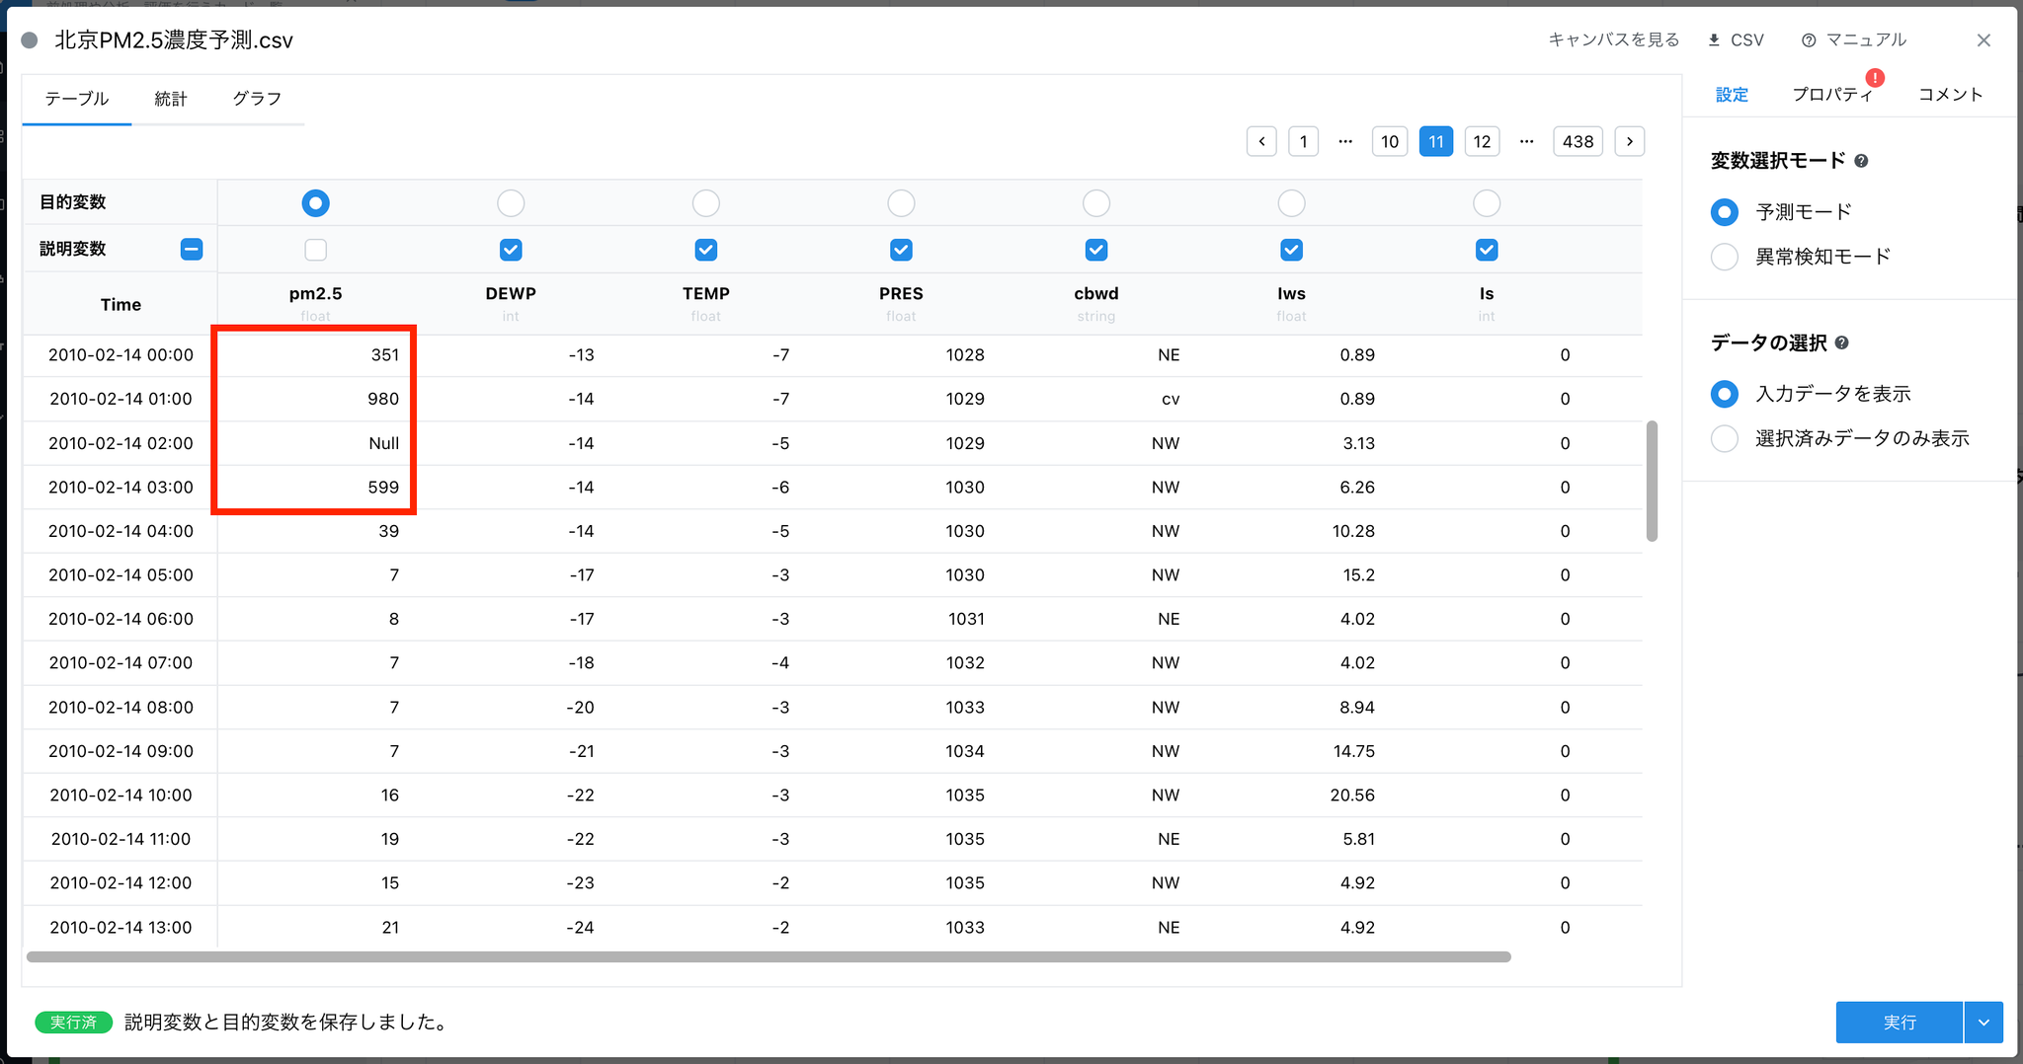Uncheck Iws 説明変数 checkbox
This screenshot has width=2023, height=1064.
click(x=1291, y=250)
